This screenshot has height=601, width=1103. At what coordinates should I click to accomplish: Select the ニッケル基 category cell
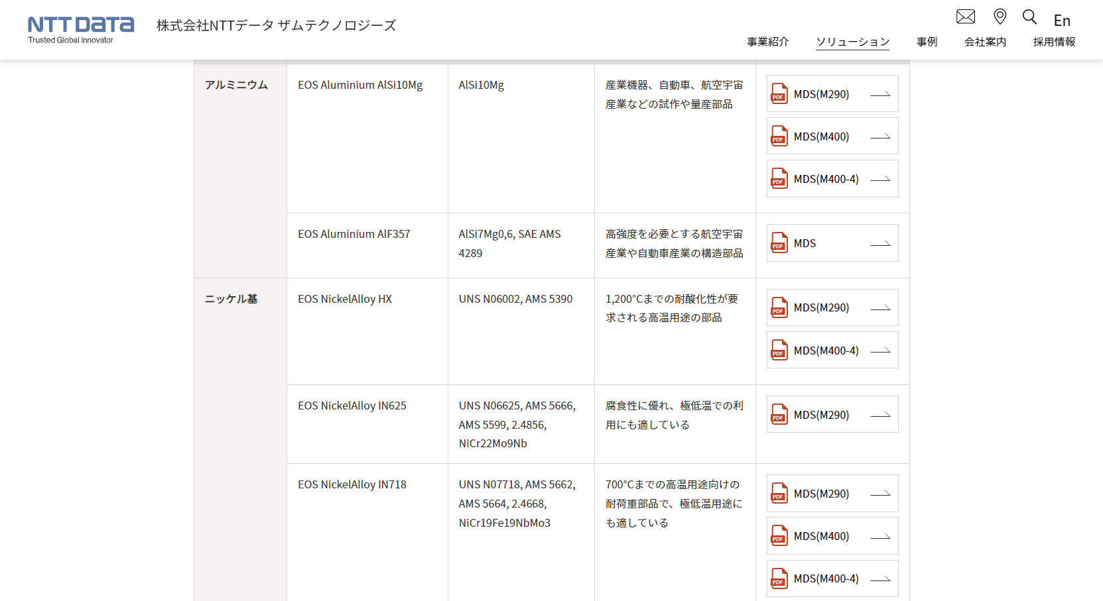coord(240,439)
